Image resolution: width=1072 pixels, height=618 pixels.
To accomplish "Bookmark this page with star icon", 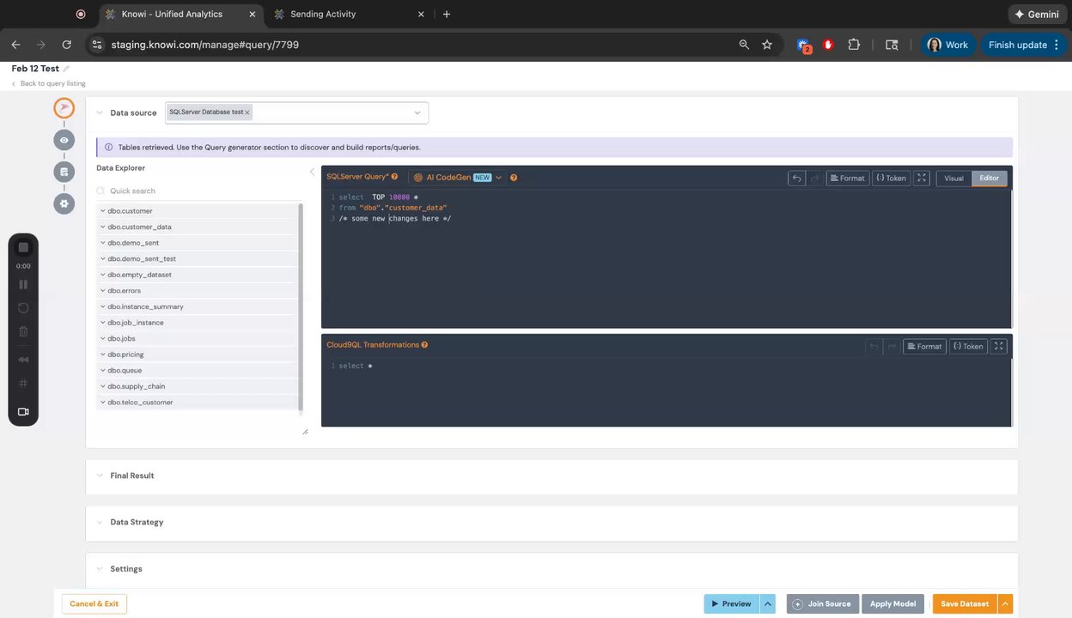I will click(x=767, y=45).
